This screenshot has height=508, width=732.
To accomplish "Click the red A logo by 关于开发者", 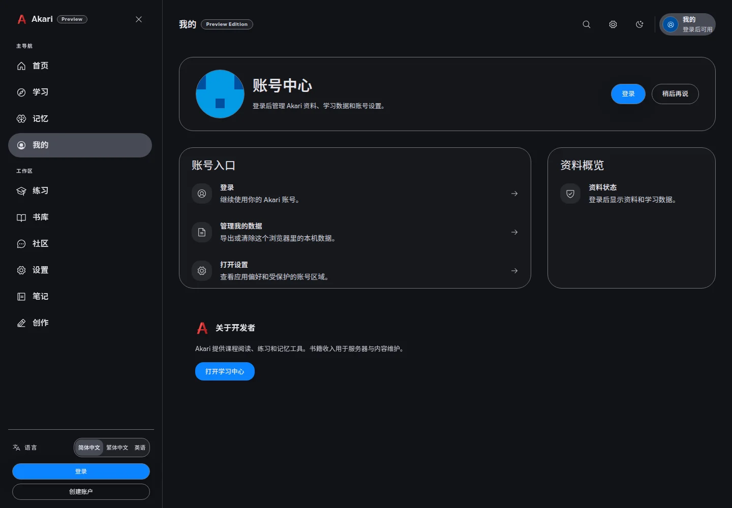I will 202,328.
